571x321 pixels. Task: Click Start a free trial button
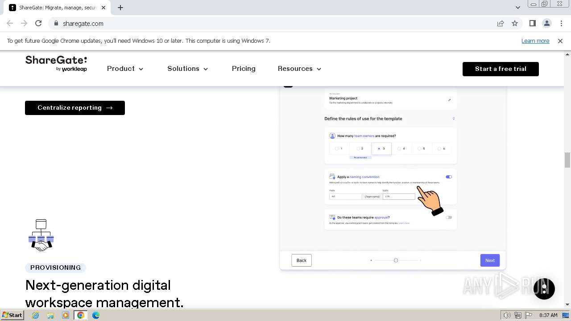tap(501, 69)
